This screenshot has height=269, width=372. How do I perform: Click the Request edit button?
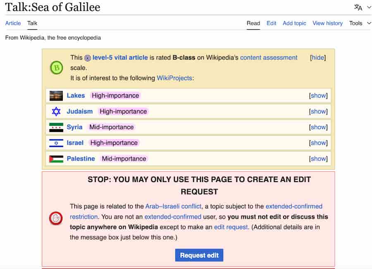click(x=199, y=255)
